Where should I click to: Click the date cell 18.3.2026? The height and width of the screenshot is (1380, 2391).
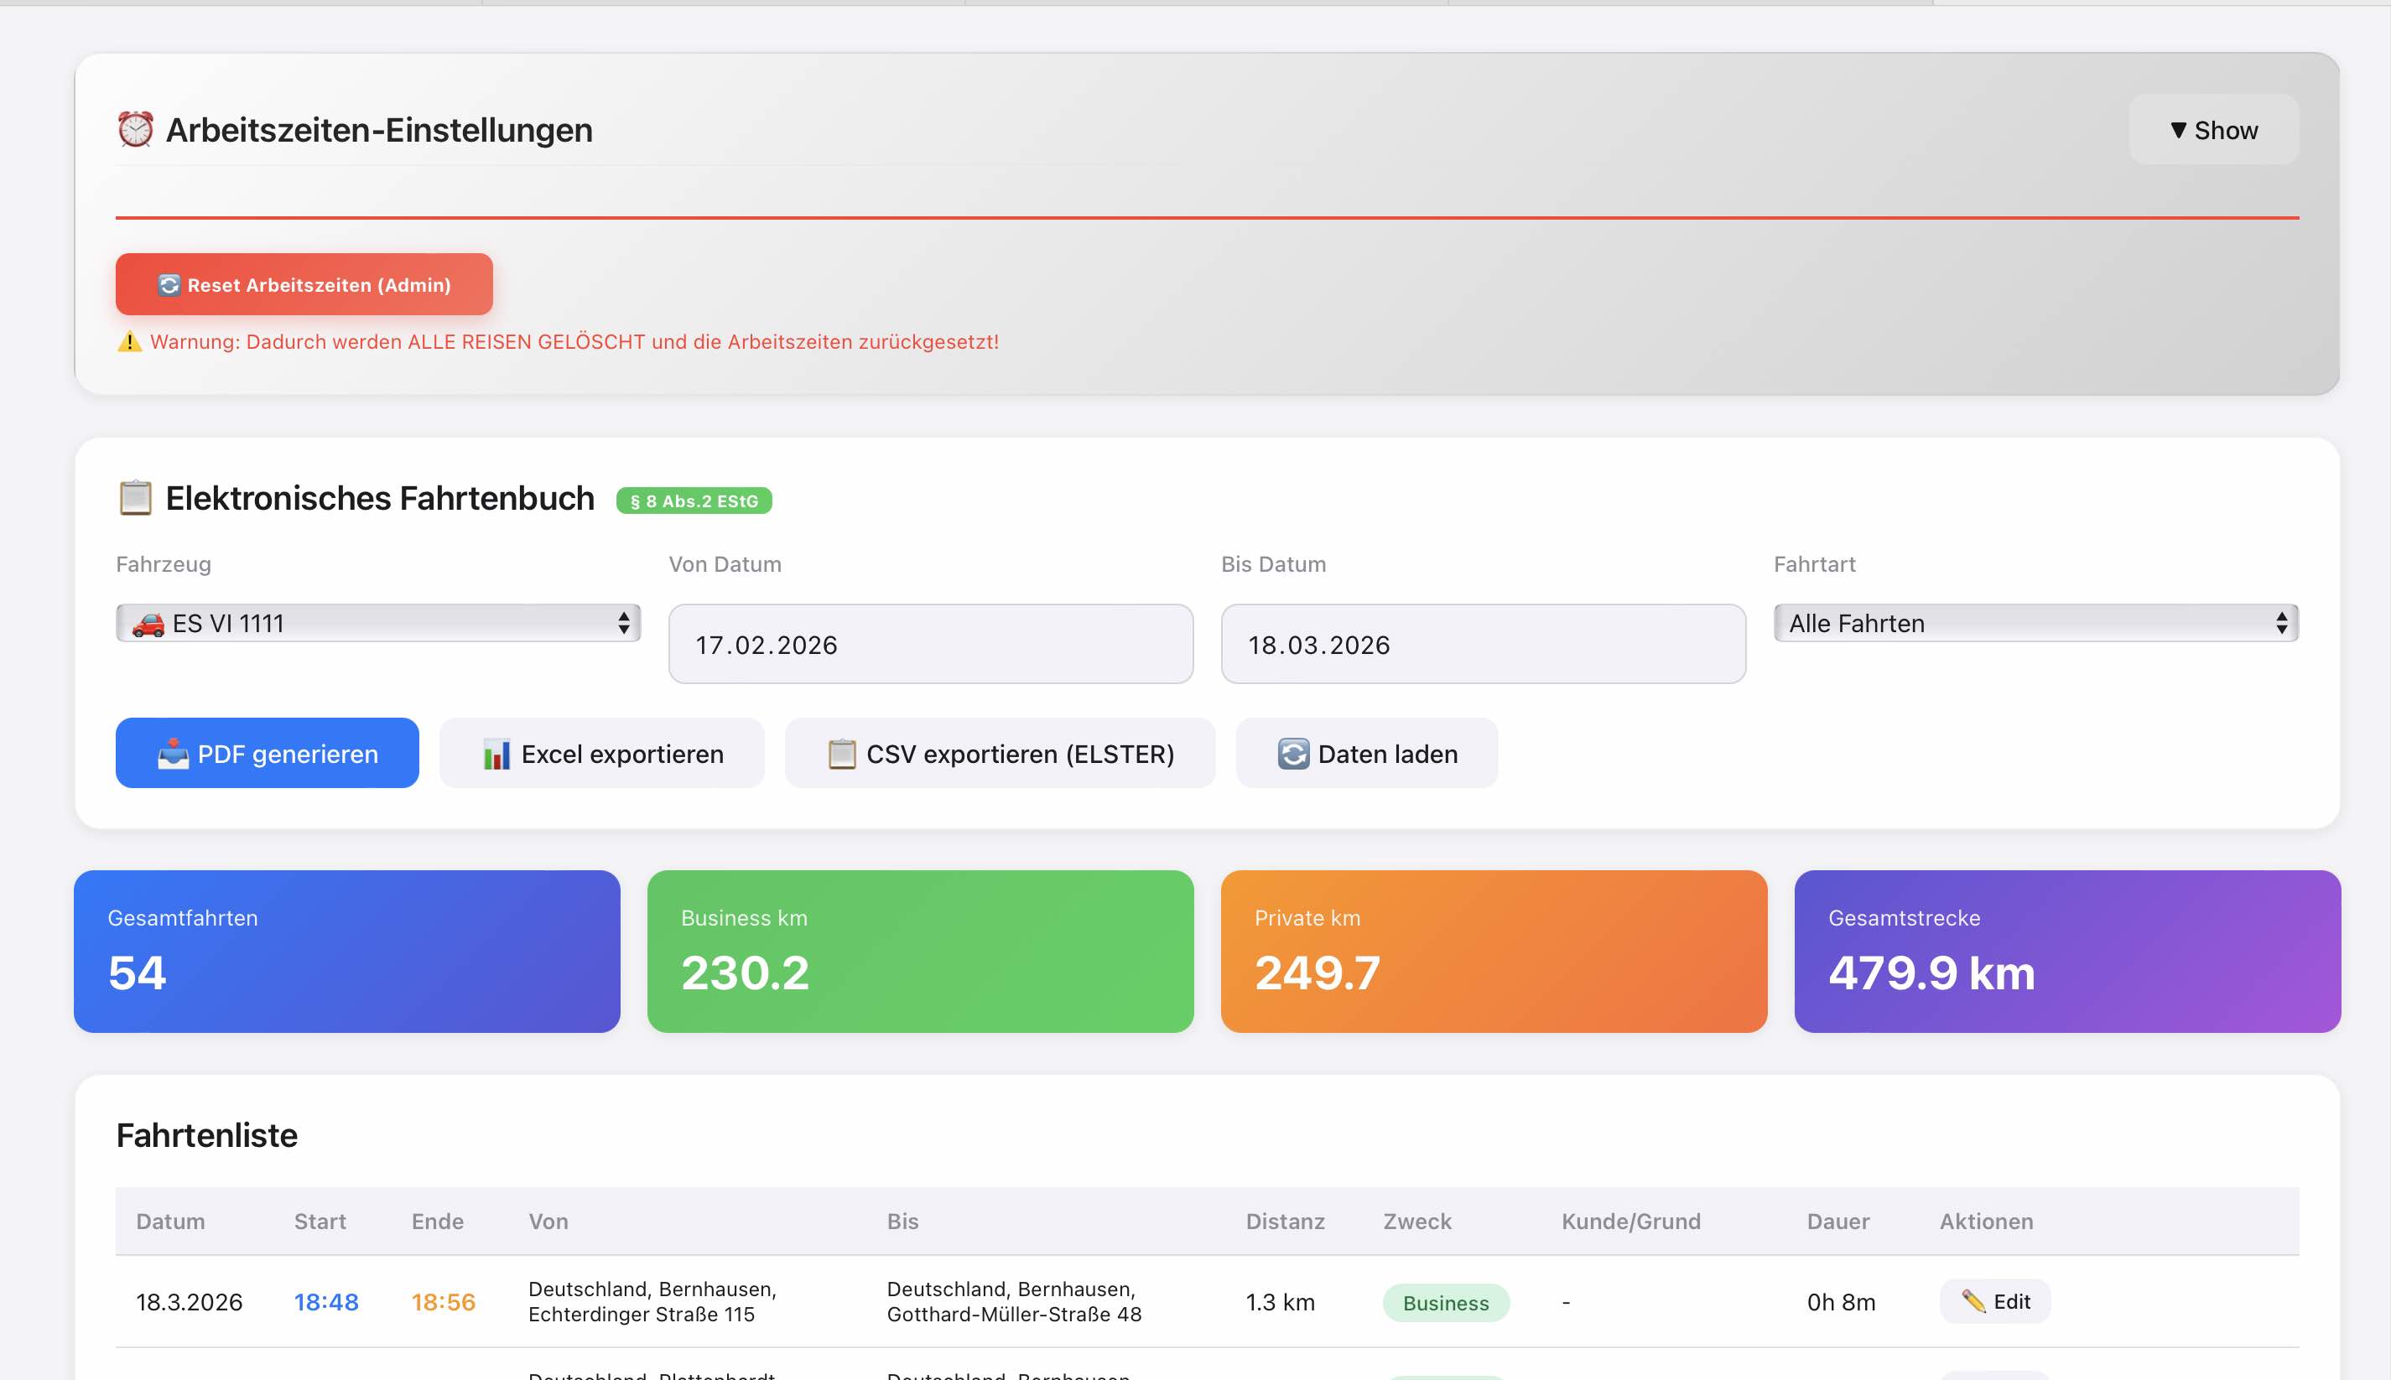click(189, 1302)
